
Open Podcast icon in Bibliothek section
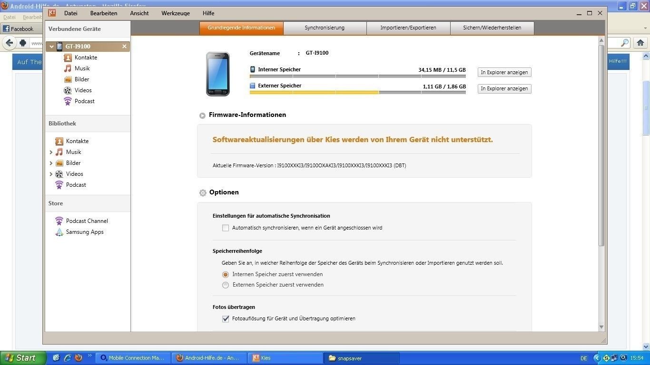click(59, 185)
